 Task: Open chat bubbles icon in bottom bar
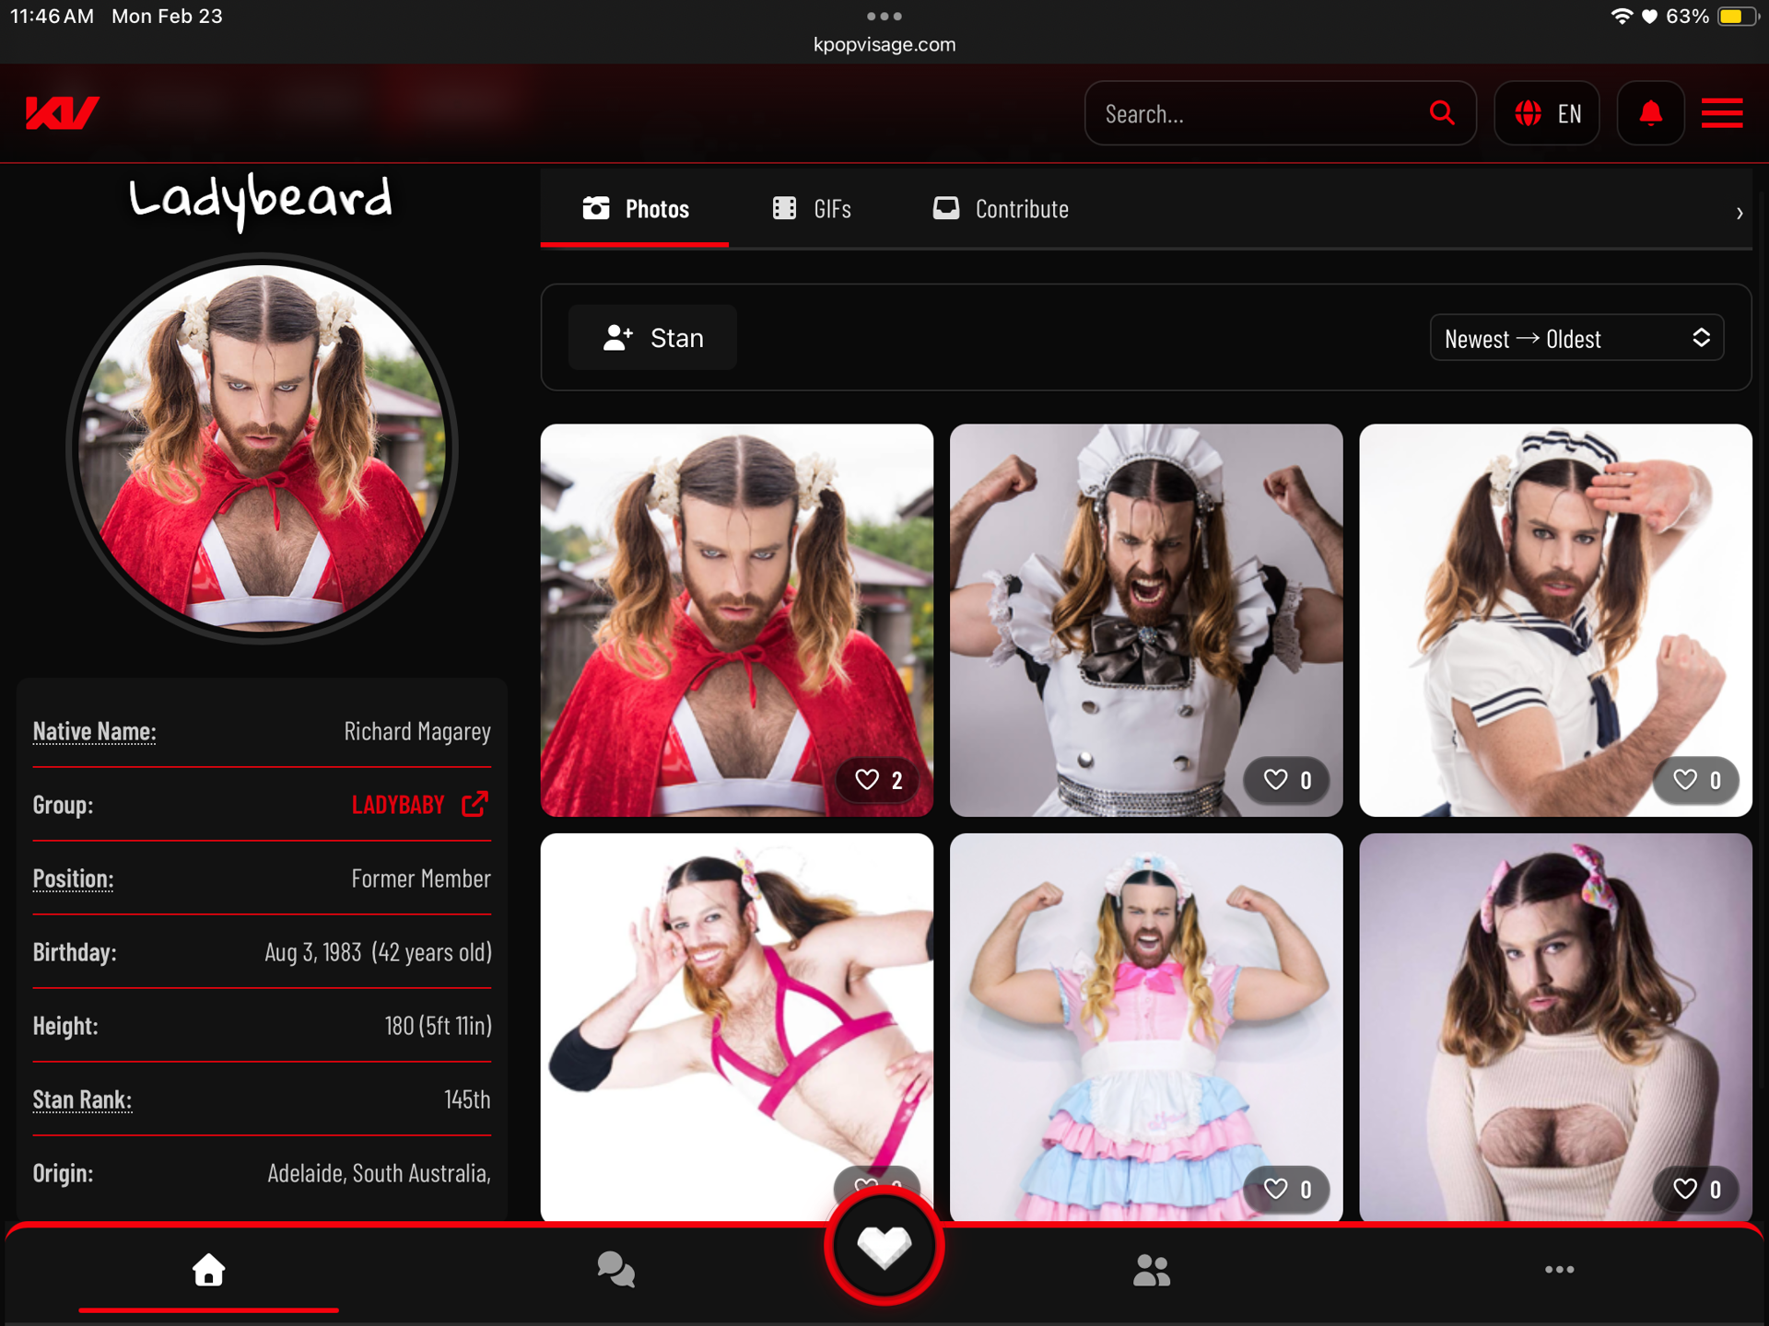[615, 1270]
